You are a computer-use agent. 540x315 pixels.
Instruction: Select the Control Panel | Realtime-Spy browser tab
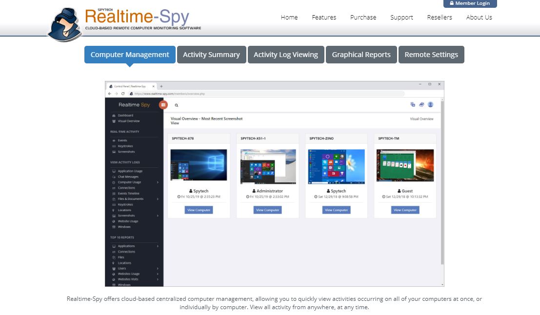(131, 86)
